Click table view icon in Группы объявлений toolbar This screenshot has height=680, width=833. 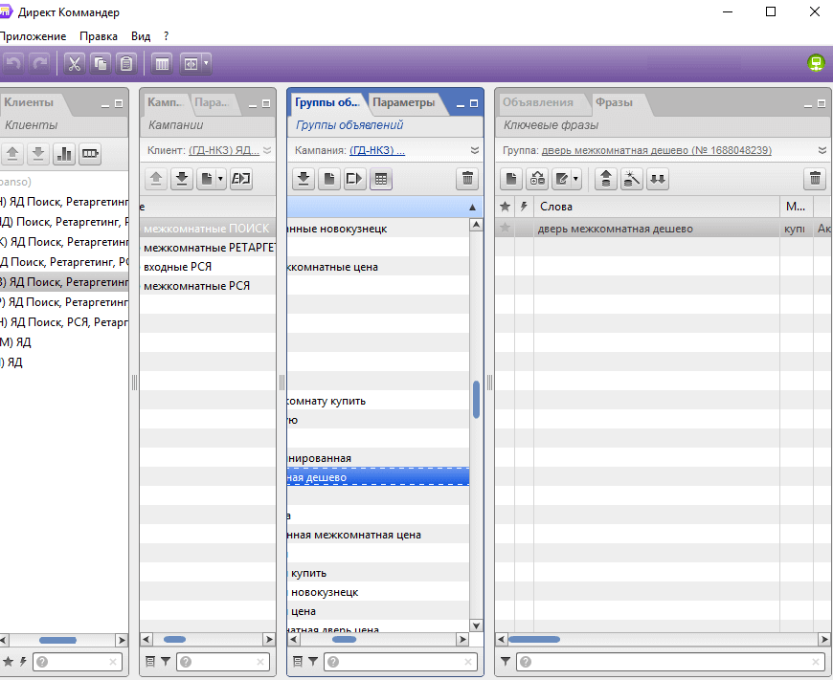point(381,179)
